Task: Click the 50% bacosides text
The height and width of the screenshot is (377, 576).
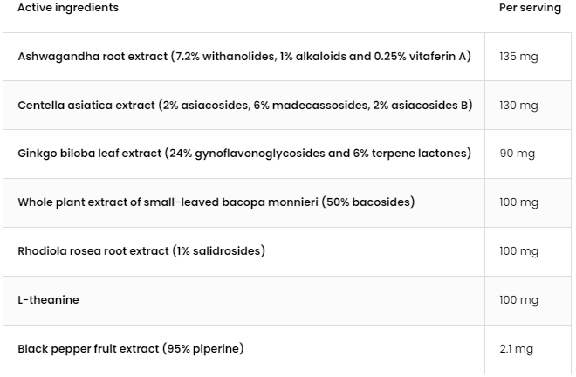Action: pyautogui.click(x=368, y=202)
